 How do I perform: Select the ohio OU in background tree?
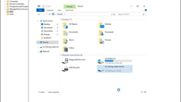[11, 12]
